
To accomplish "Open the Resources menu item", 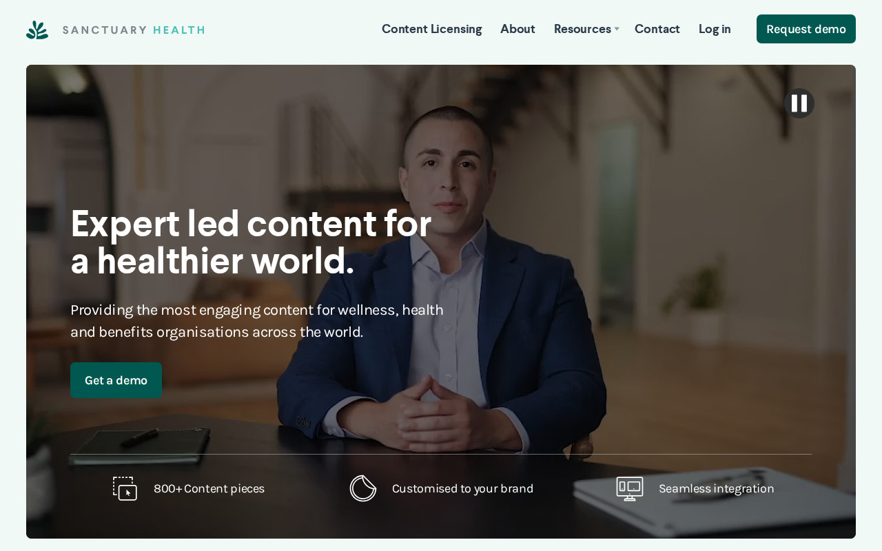I will point(582,29).
